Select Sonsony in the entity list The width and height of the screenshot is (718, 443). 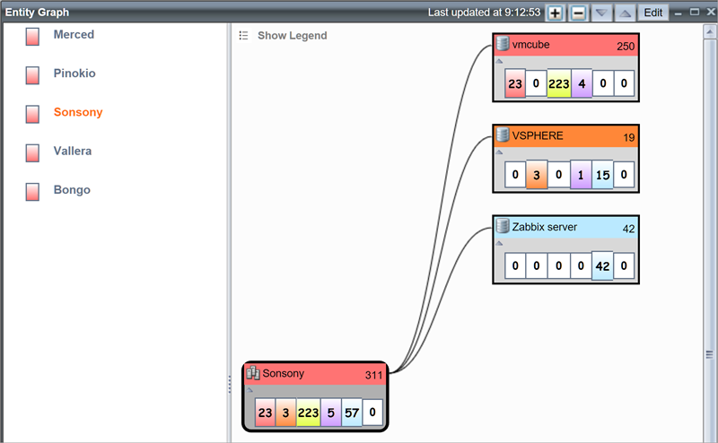coord(78,112)
